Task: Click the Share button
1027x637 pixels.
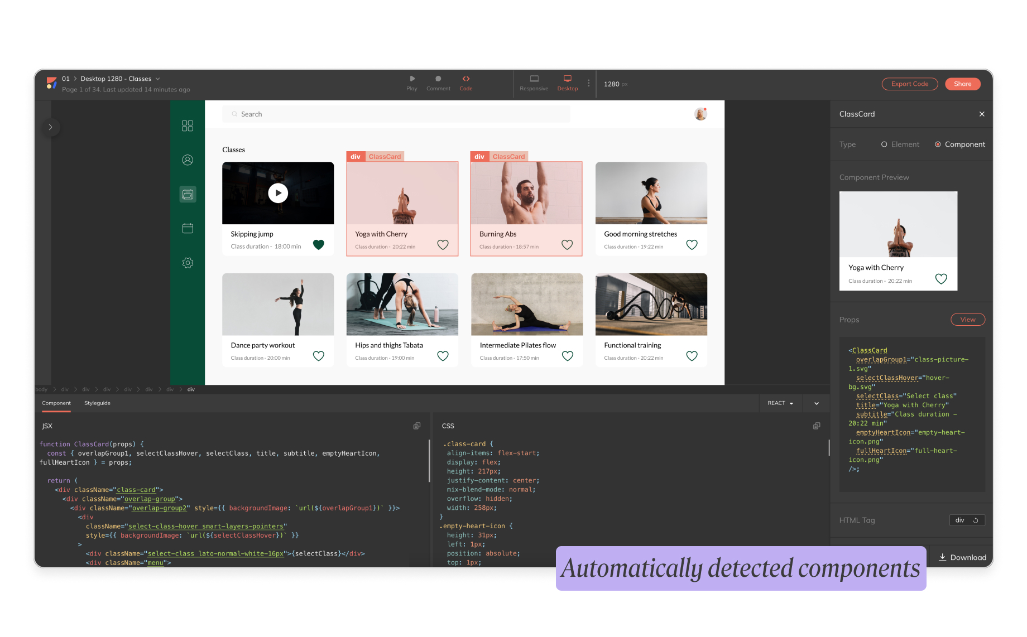Action: [x=962, y=84]
